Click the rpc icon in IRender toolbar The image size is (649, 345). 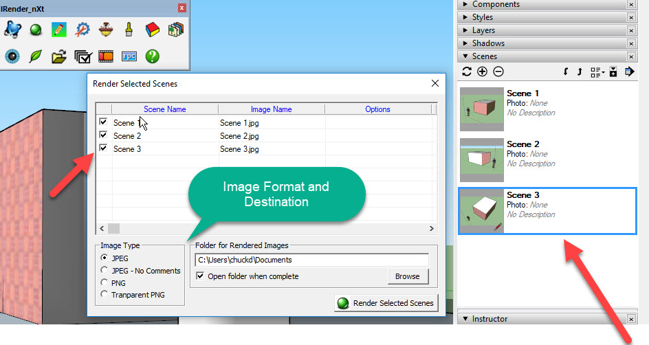(x=129, y=56)
